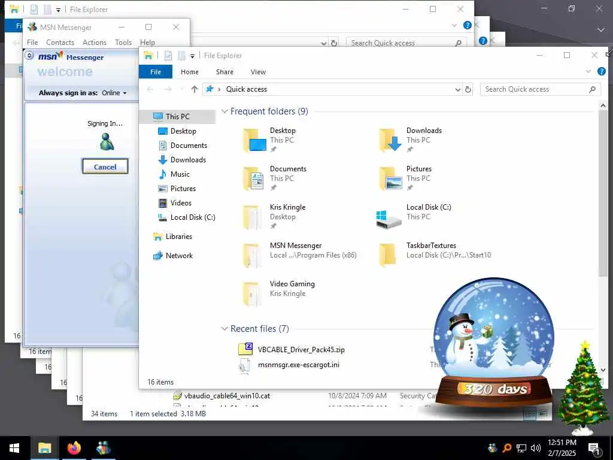Screen dimensions: 613x460
Task: Select the MSN Messenger folder icon
Action: click(252, 255)
